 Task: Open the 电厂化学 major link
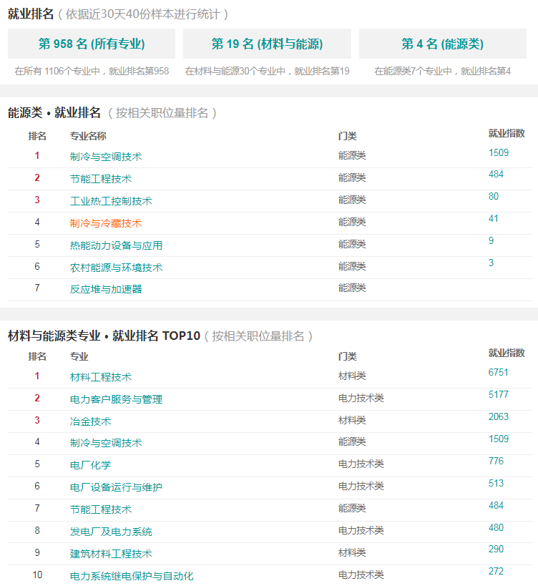click(90, 465)
